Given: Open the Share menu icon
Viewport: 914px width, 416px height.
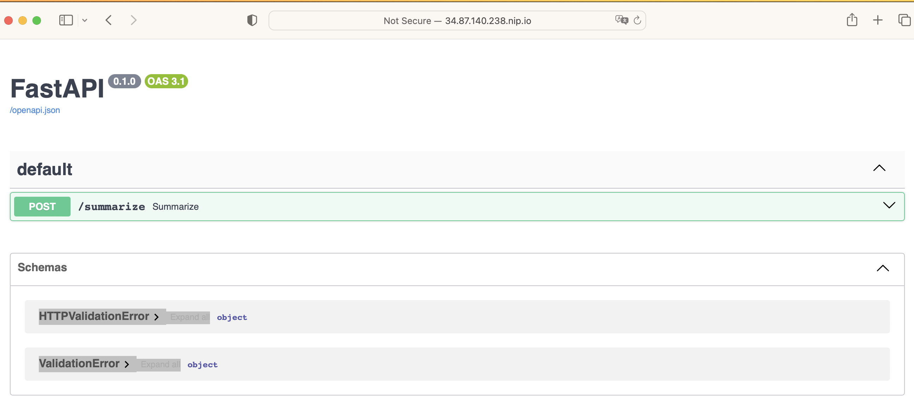Looking at the screenshot, I should [x=852, y=20].
